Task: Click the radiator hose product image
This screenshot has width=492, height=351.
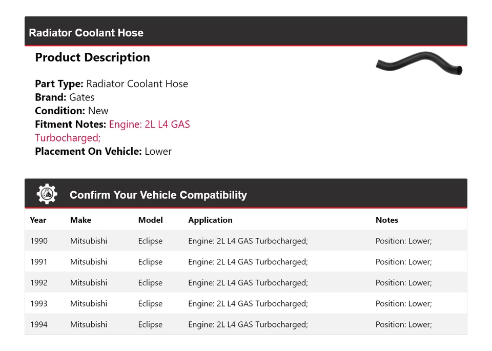Action: pyautogui.click(x=419, y=64)
